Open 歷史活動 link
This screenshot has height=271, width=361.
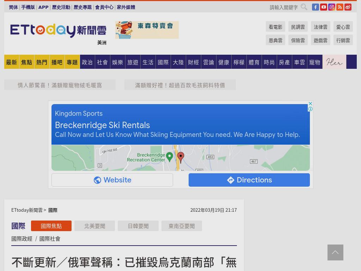61,7
